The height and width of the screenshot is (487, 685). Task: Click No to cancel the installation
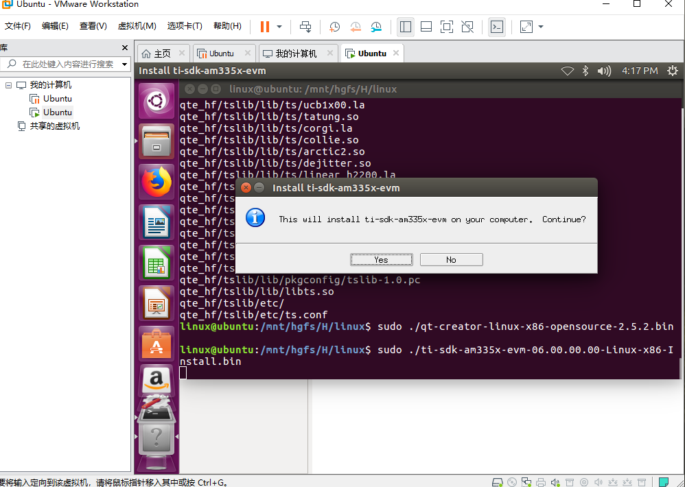pos(451,260)
